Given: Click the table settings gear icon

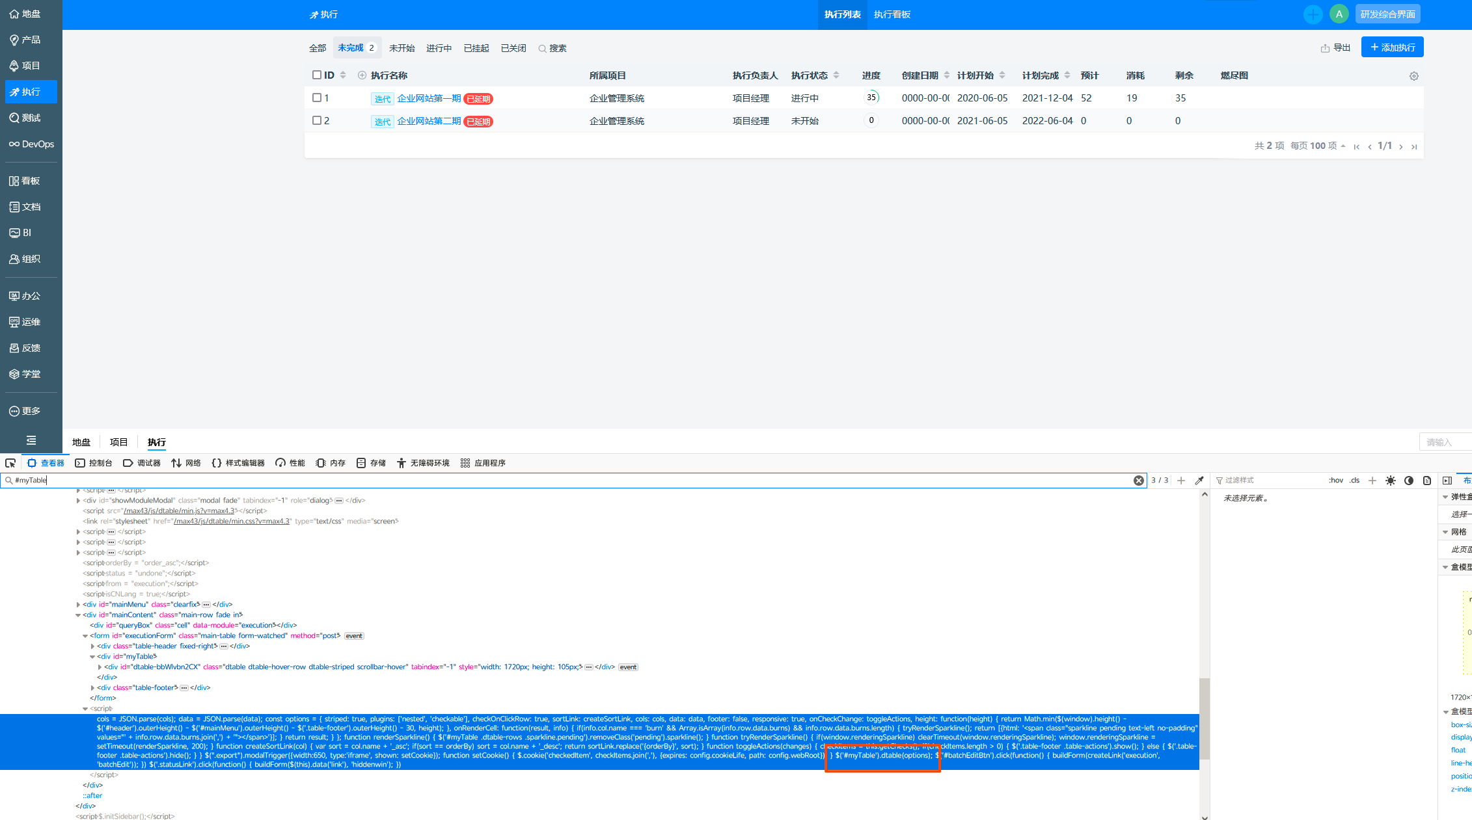Looking at the screenshot, I should pos(1413,76).
